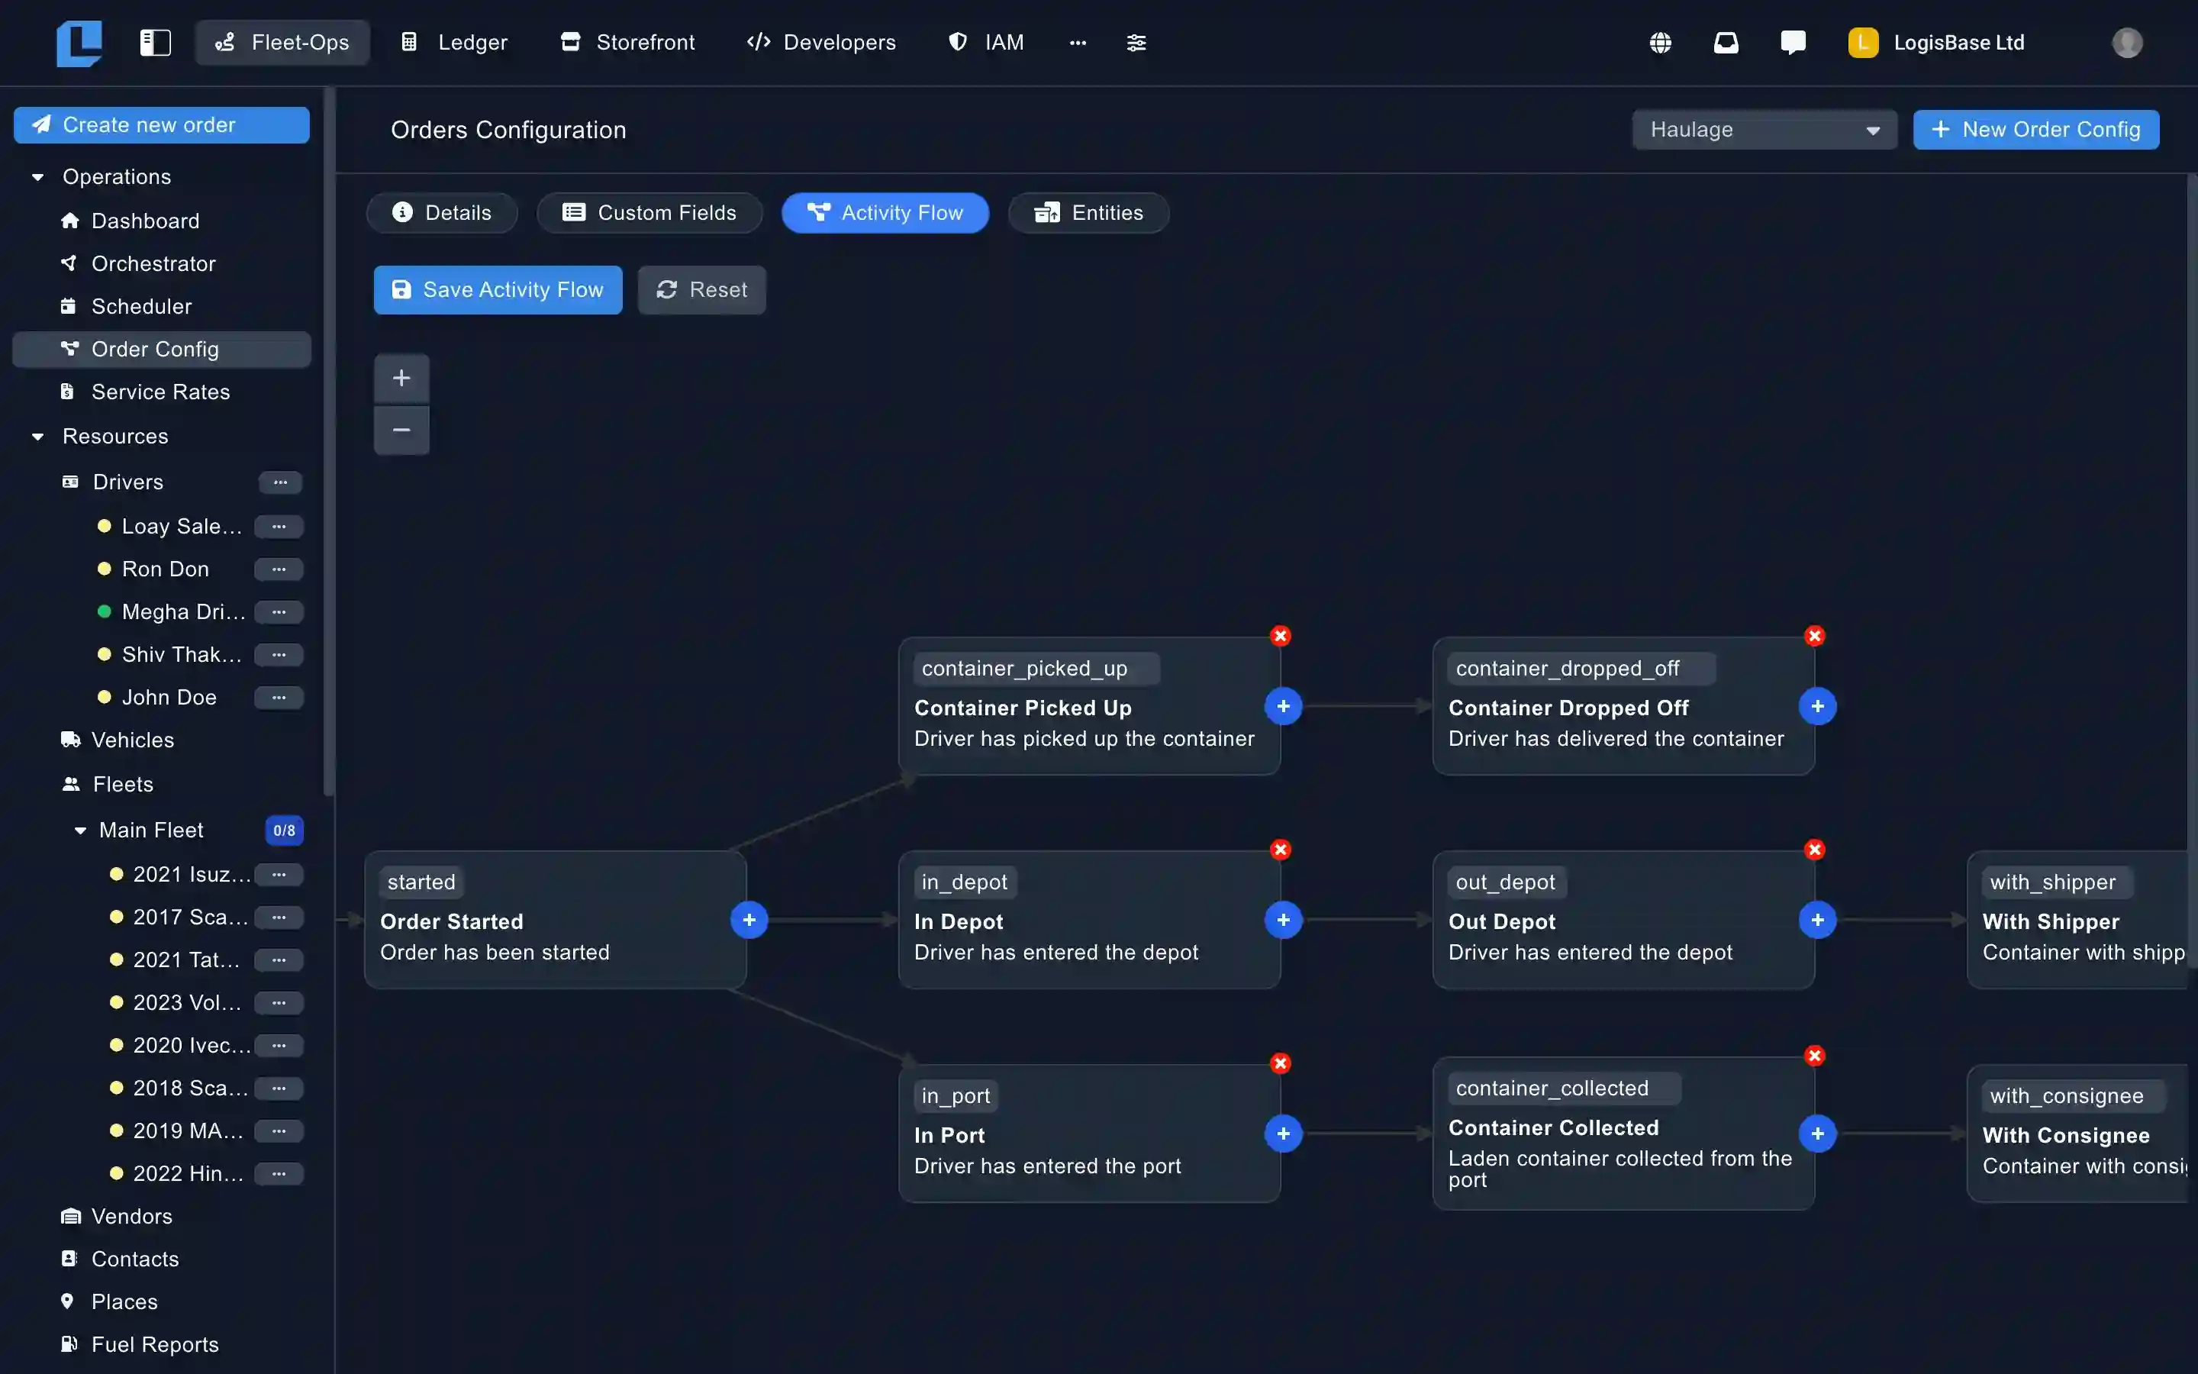Go to Service Rates
The height and width of the screenshot is (1374, 2198).
pos(162,392)
